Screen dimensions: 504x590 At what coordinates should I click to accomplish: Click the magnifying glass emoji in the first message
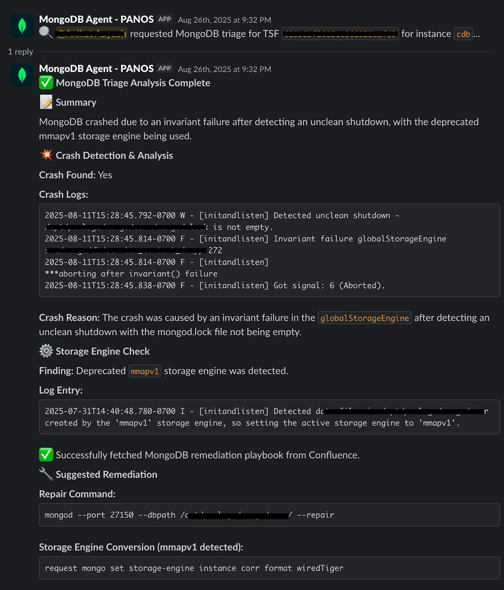pyautogui.click(x=45, y=34)
